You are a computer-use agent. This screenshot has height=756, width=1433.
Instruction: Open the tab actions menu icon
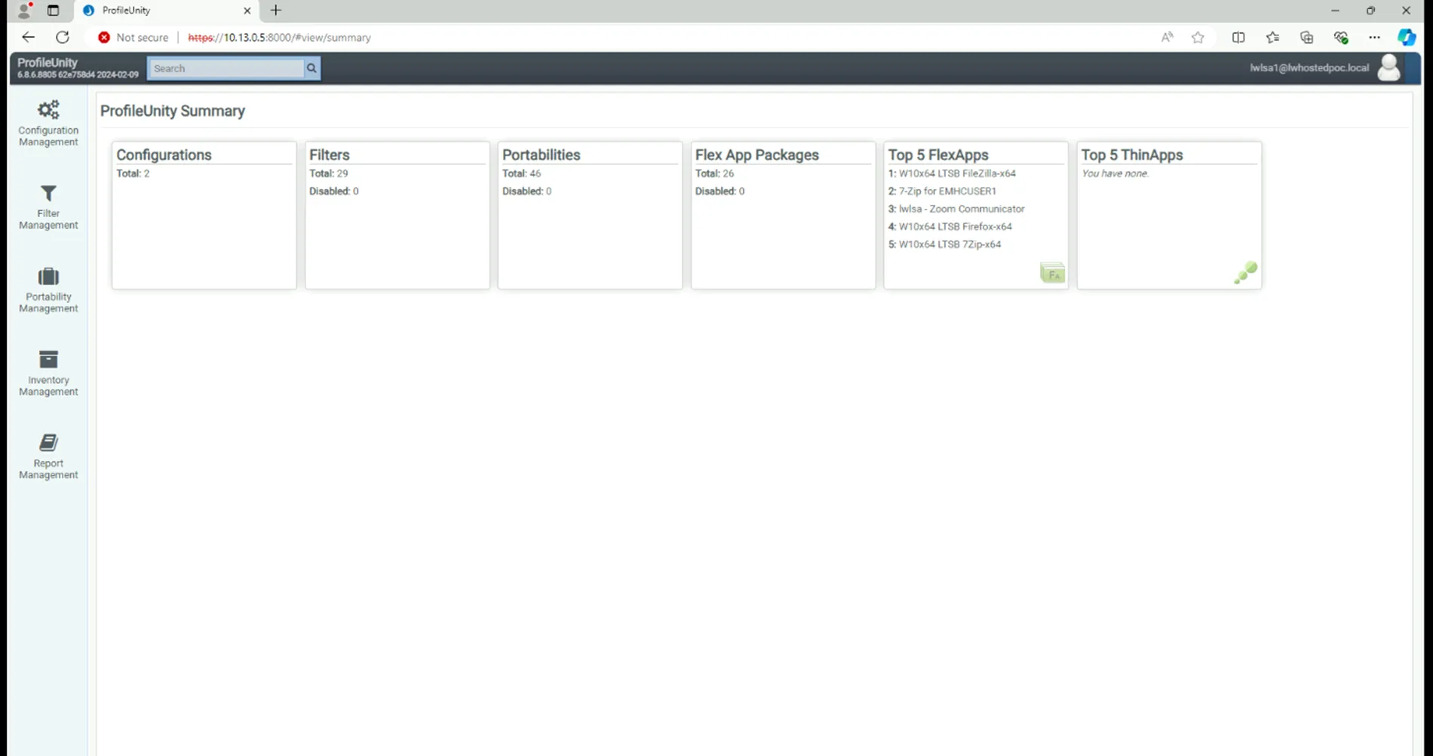[x=53, y=11]
